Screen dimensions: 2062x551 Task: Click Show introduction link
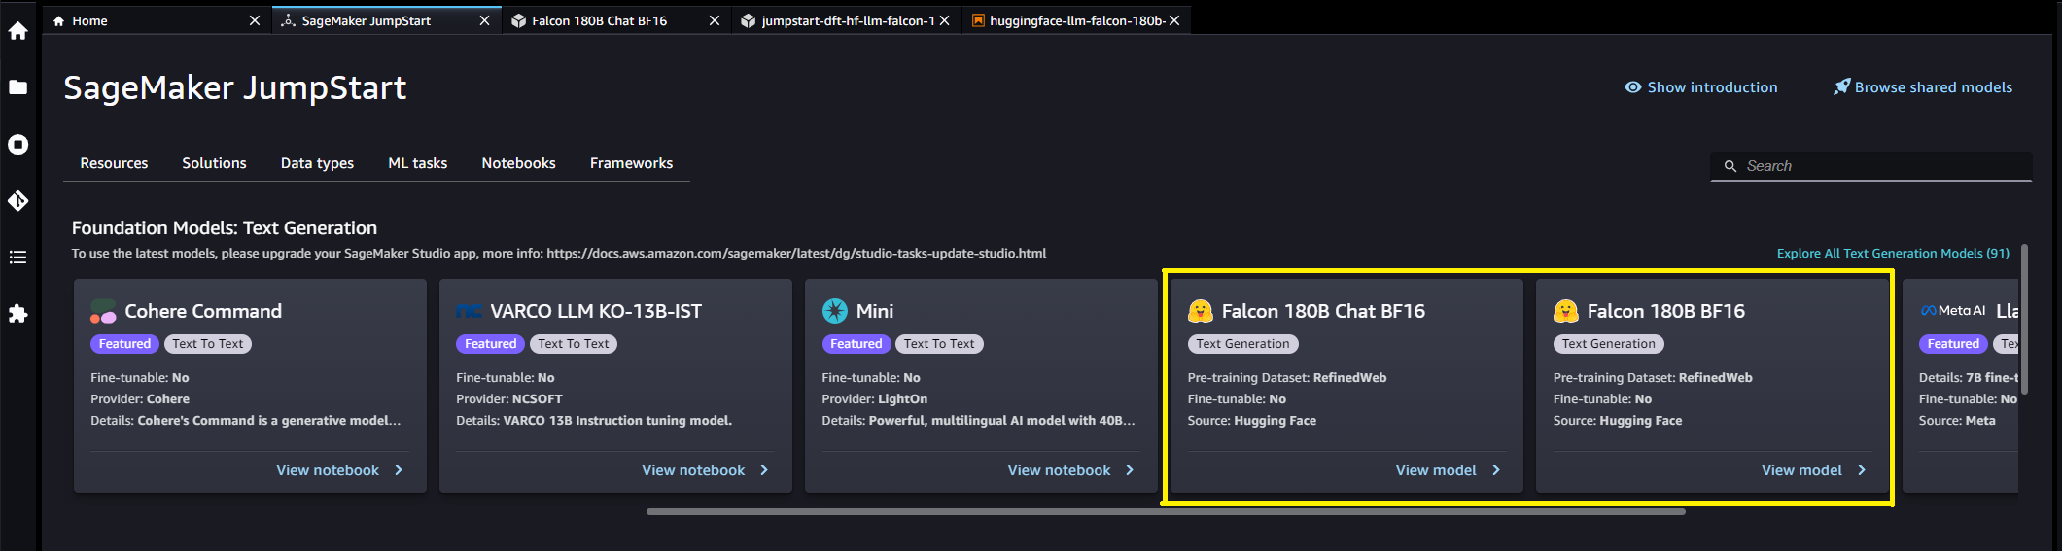tap(1712, 87)
